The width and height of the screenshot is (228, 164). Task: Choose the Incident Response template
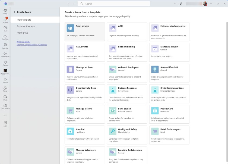click(x=127, y=94)
